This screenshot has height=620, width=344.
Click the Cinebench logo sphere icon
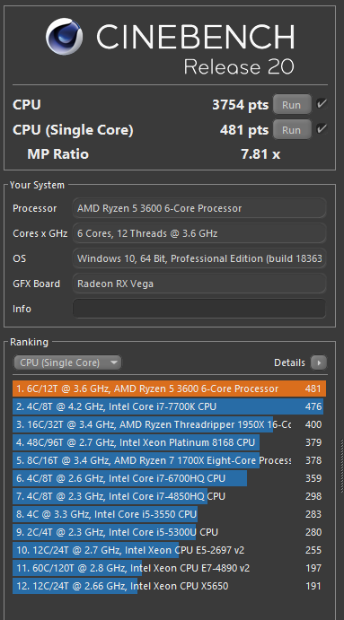click(x=64, y=37)
